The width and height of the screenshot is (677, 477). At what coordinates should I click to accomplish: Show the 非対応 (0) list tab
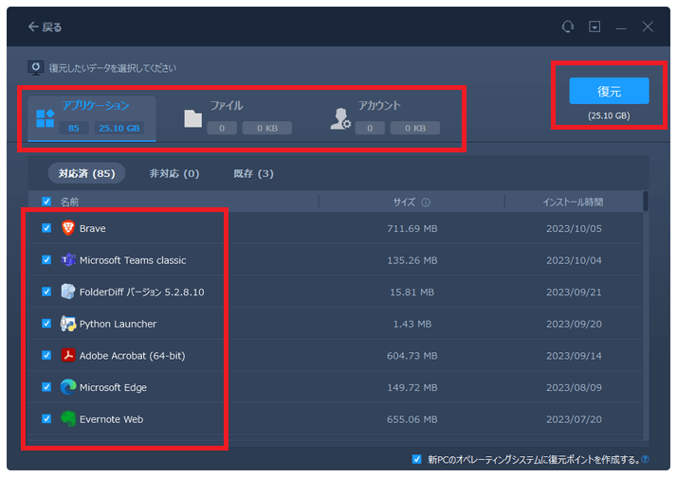click(x=174, y=173)
